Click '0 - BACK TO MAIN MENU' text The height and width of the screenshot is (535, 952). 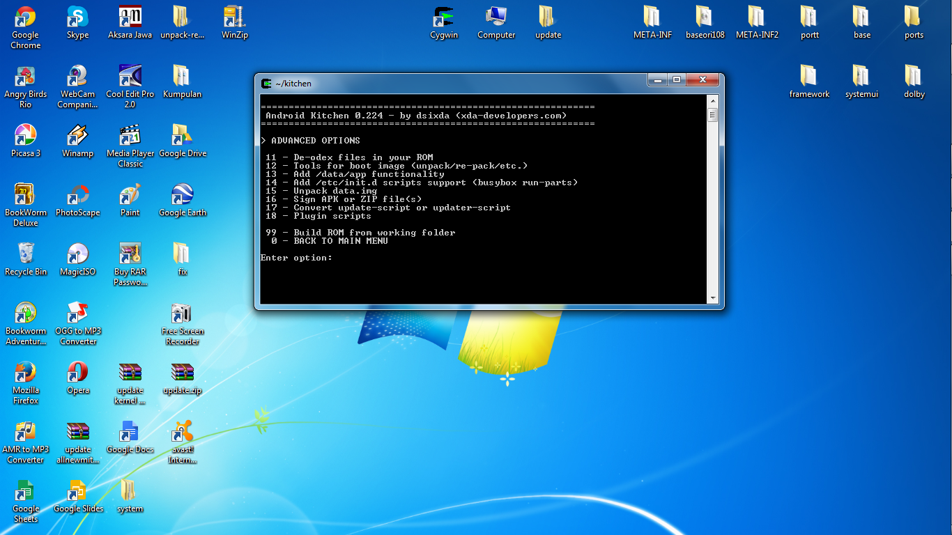330,241
